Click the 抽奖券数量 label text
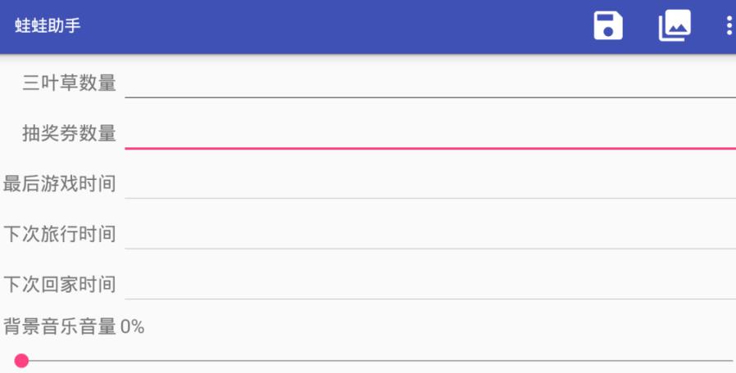This screenshot has height=373, width=736. (69, 133)
